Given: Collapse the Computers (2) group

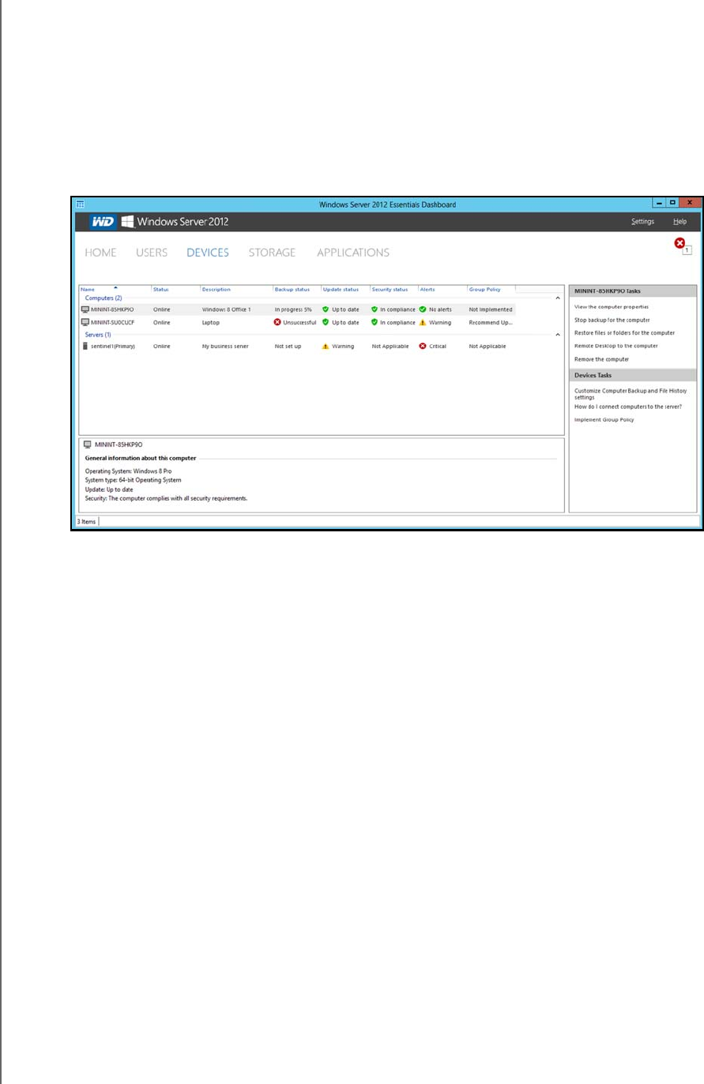Looking at the screenshot, I should [558, 298].
